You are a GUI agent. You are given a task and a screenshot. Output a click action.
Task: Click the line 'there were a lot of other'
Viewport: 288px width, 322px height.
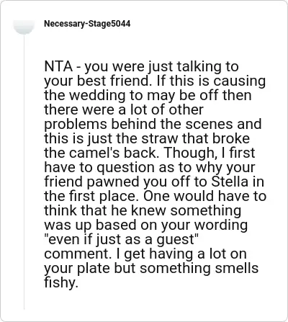[x=124, y=109]
